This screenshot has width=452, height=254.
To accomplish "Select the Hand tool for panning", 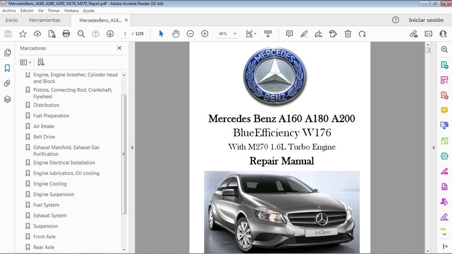I will tap(176, 33).
